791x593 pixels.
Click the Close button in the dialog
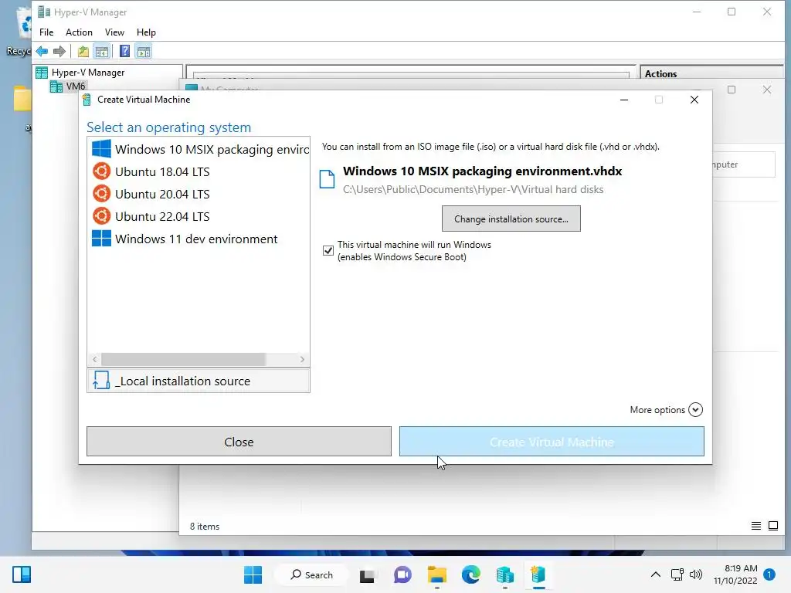[x=239, y=442]
